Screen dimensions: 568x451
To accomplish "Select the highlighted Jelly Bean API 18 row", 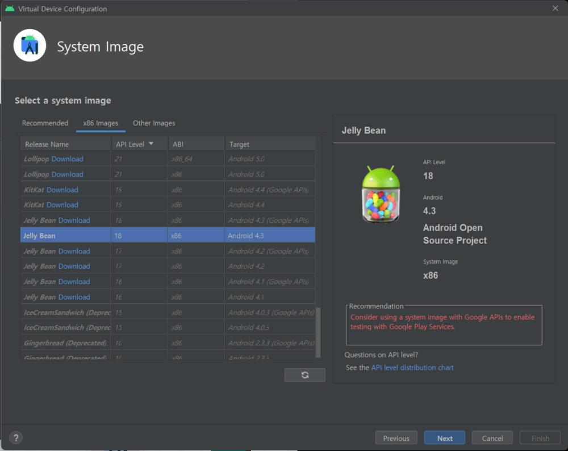I will click(x=168, y=236).
